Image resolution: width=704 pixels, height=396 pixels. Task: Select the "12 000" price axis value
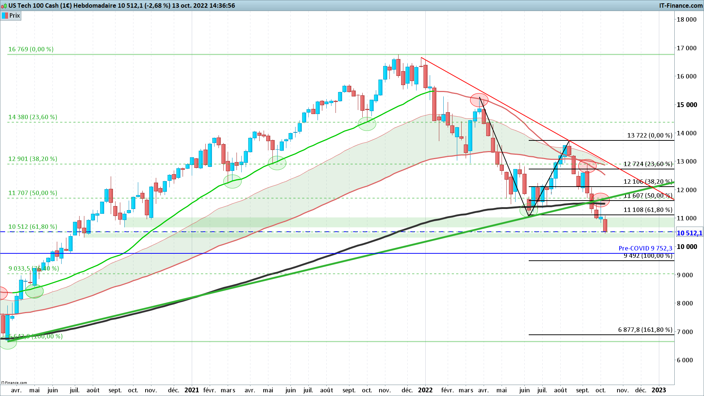(x=687, y=190)
